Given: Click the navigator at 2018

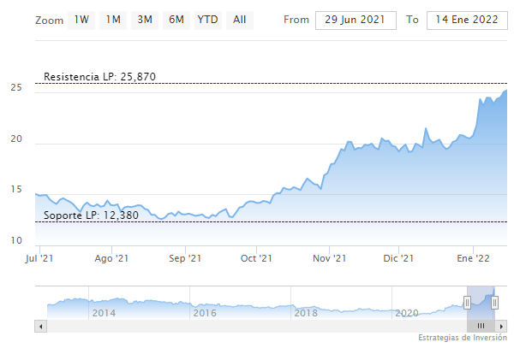Looking at the screenshot, I should [x=306, y=313].
